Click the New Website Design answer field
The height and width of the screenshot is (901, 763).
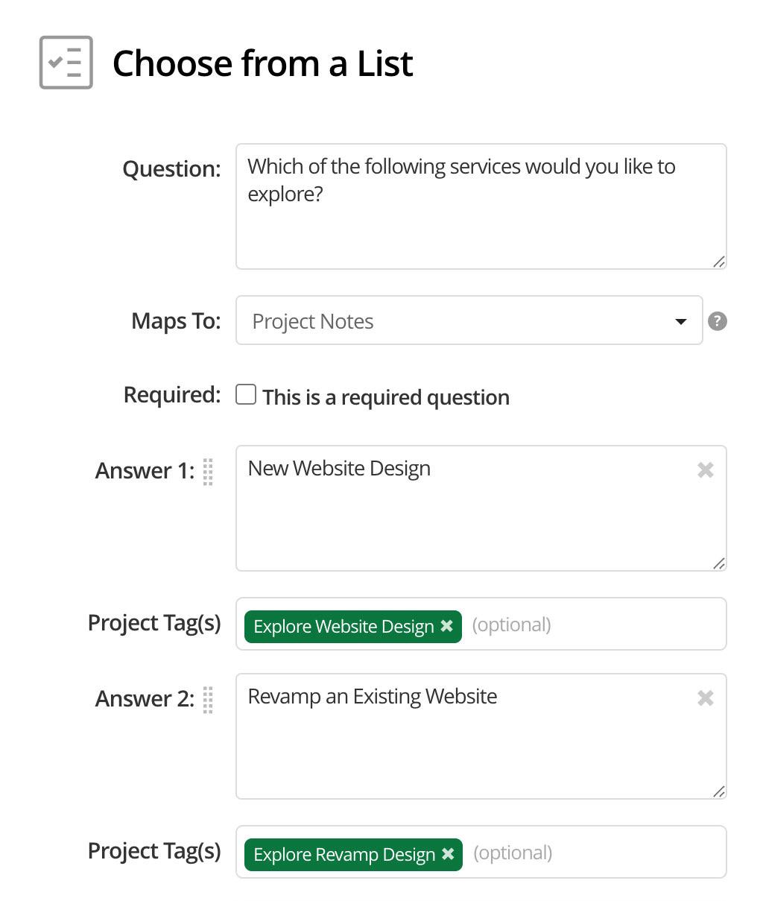(x=469, y=514)
